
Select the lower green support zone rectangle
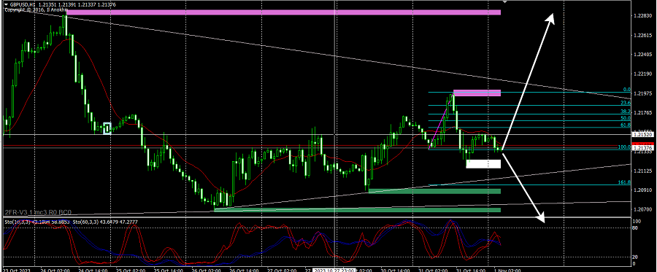(358, 209)
